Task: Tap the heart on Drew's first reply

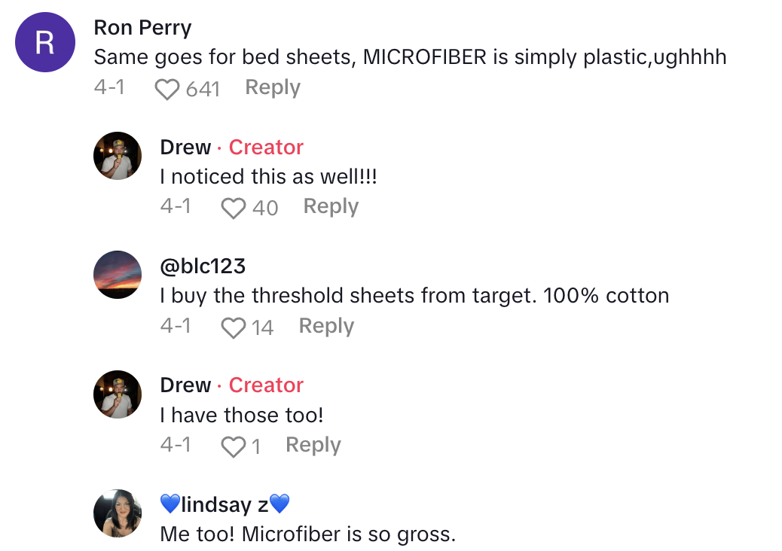Action: click(235, 207)
